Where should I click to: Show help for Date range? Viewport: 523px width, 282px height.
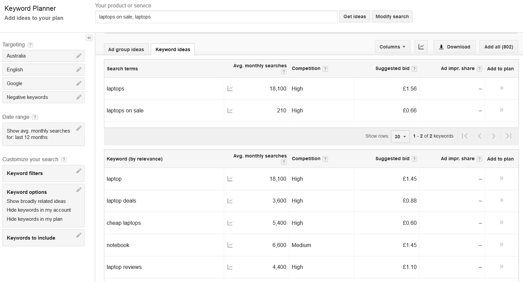[x=35, y=117]
